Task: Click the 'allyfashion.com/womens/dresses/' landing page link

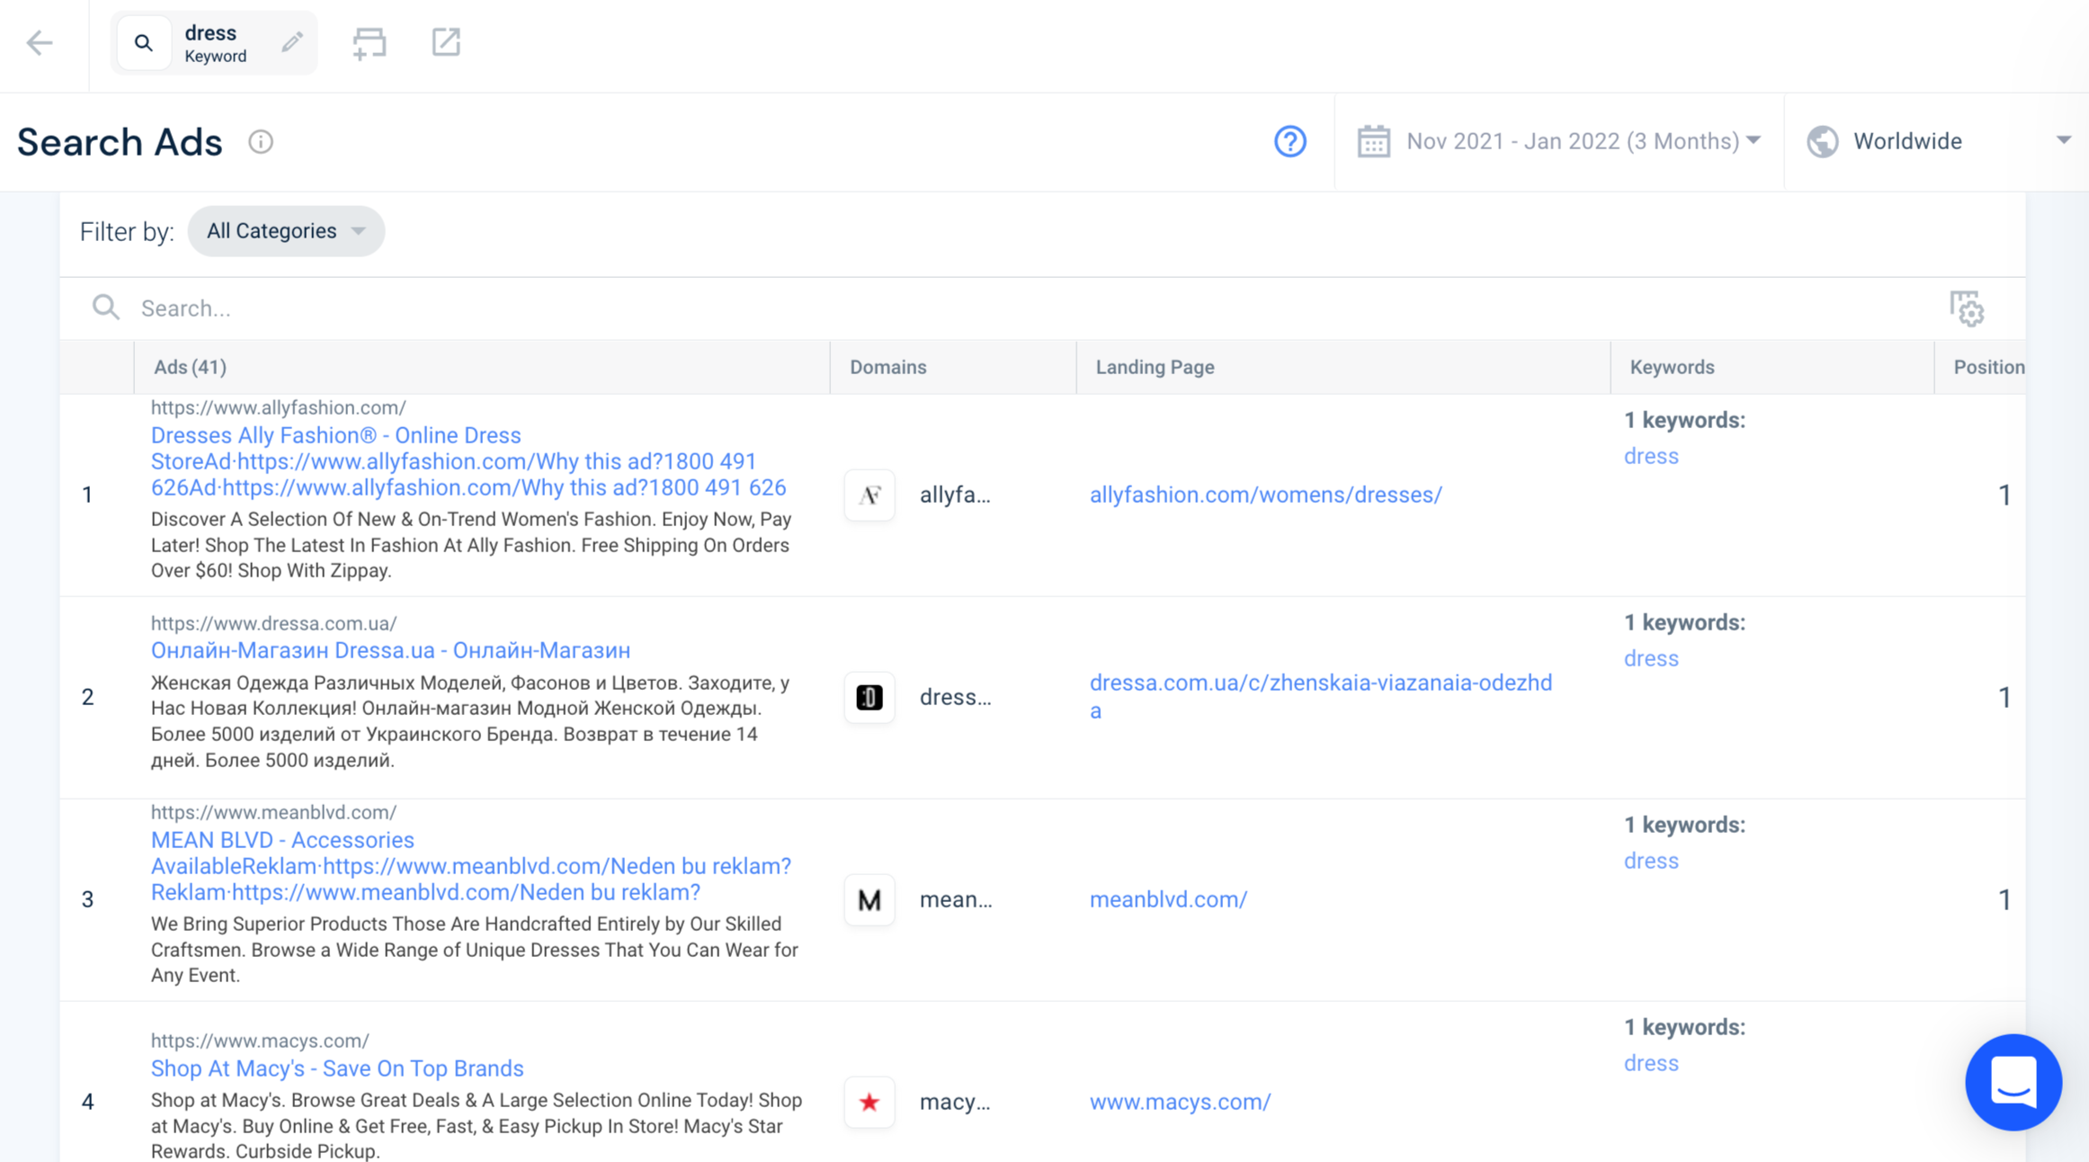Action: pyautogui.click(x=1265, y=496)
